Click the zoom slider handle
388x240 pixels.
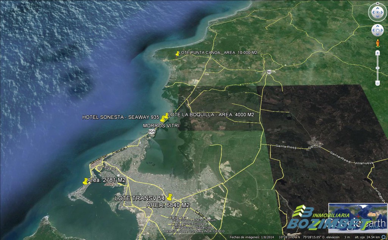click(377, 68)
